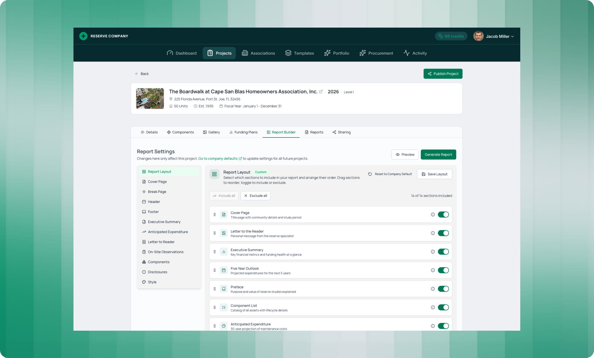Image resolution: width=594 pixels, height=358 pixels.
Task: Open external link icon beside association name
Action: [321, 92]
